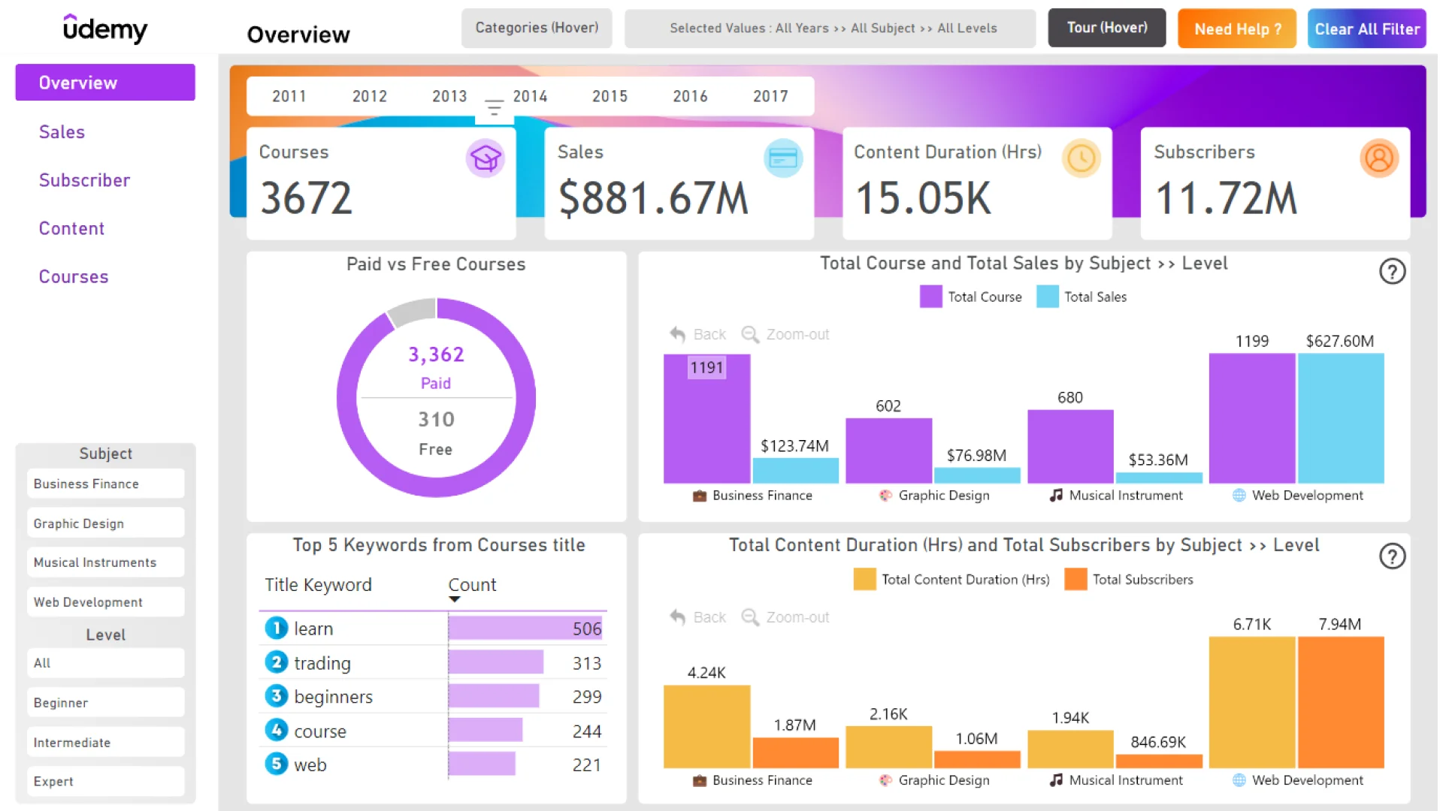1443x811 pixels.
Task: Select the Expert level filter
Action: tap(105, 782)
